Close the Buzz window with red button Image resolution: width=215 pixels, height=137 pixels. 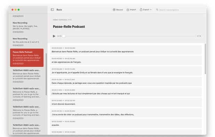[13, 10]
